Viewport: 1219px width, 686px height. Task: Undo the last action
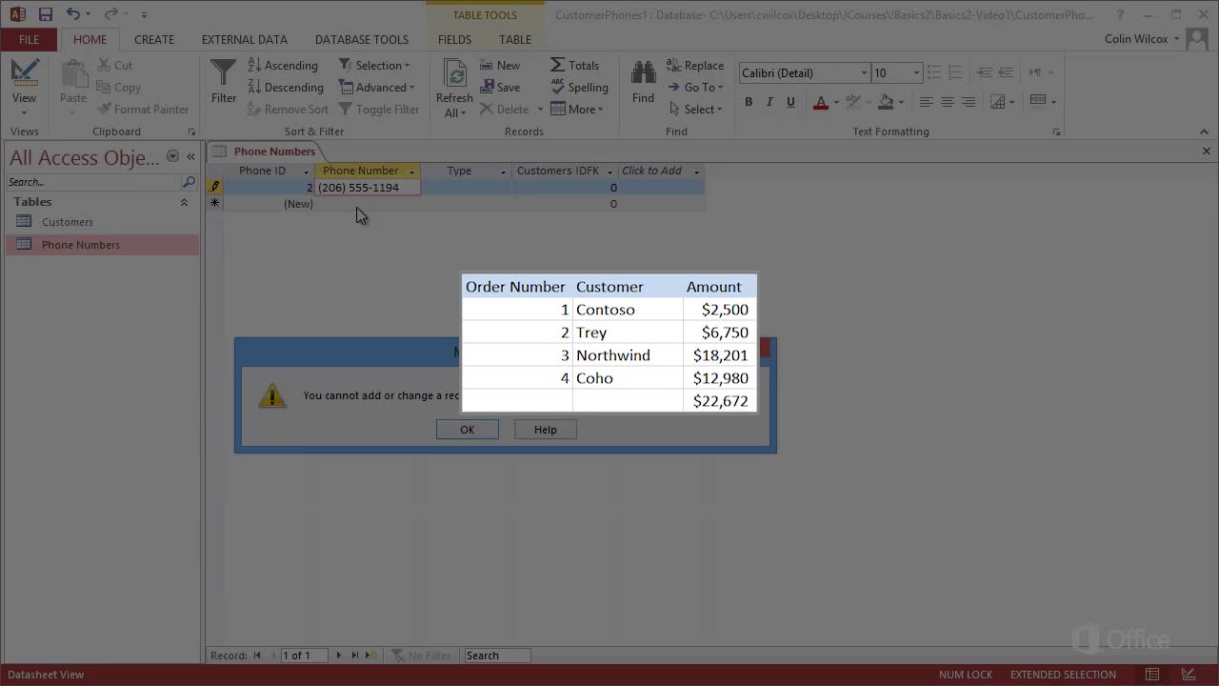73,14
